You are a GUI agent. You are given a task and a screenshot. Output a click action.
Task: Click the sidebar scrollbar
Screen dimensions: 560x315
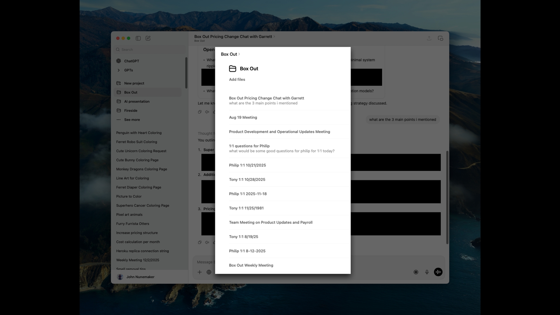point(186,73)
